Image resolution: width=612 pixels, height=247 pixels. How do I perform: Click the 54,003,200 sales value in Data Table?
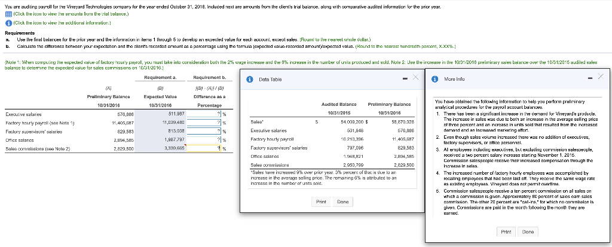point(352,122)
